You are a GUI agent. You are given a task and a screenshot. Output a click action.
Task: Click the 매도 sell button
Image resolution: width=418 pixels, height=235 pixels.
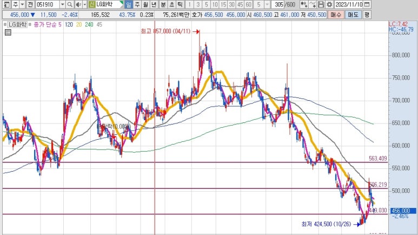(x=353, y=15)
